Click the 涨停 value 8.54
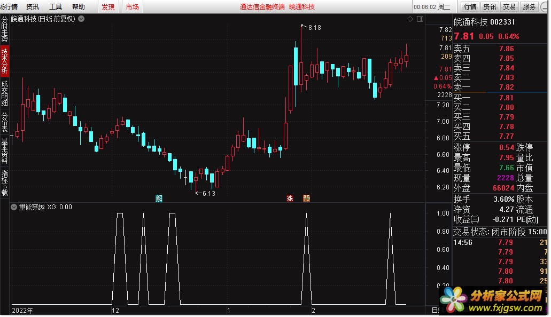 (x=506, y=147)
